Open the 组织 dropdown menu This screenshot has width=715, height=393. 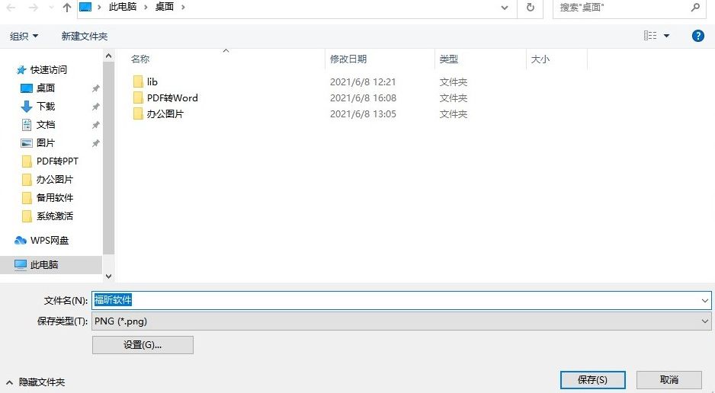pyautogui.click(x=24, y=36)
